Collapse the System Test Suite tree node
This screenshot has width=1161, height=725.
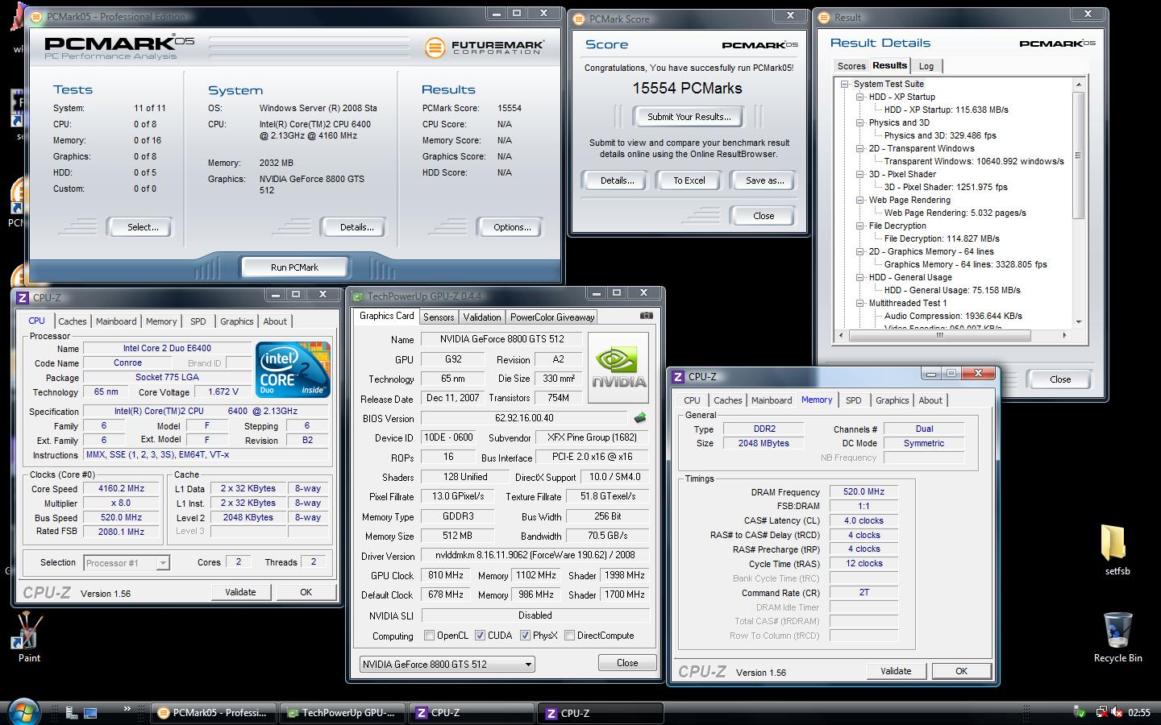click(845, 84)
